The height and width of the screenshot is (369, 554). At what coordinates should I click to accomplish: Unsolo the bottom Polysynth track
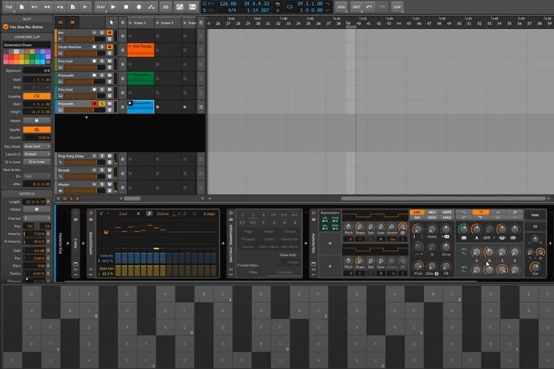coord(102,104)
